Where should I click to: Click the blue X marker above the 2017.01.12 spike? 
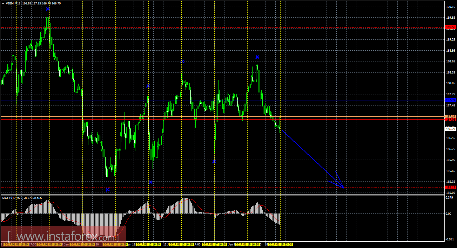[x=148, y=86]
